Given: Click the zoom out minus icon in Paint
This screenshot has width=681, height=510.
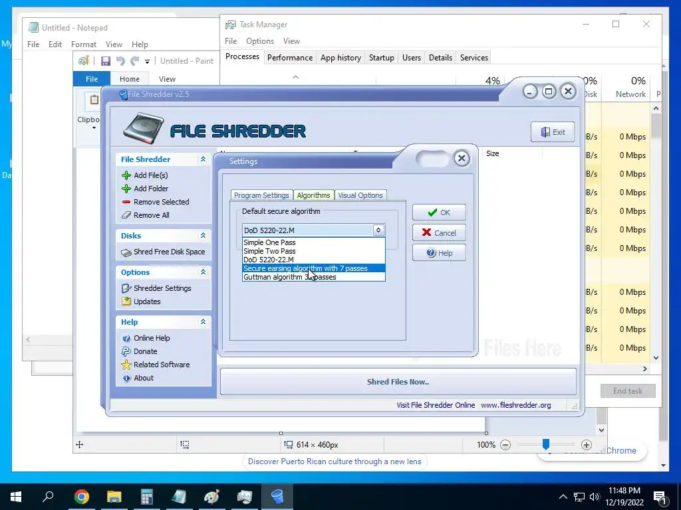Looking at the screenshot, I should (505, 445).
